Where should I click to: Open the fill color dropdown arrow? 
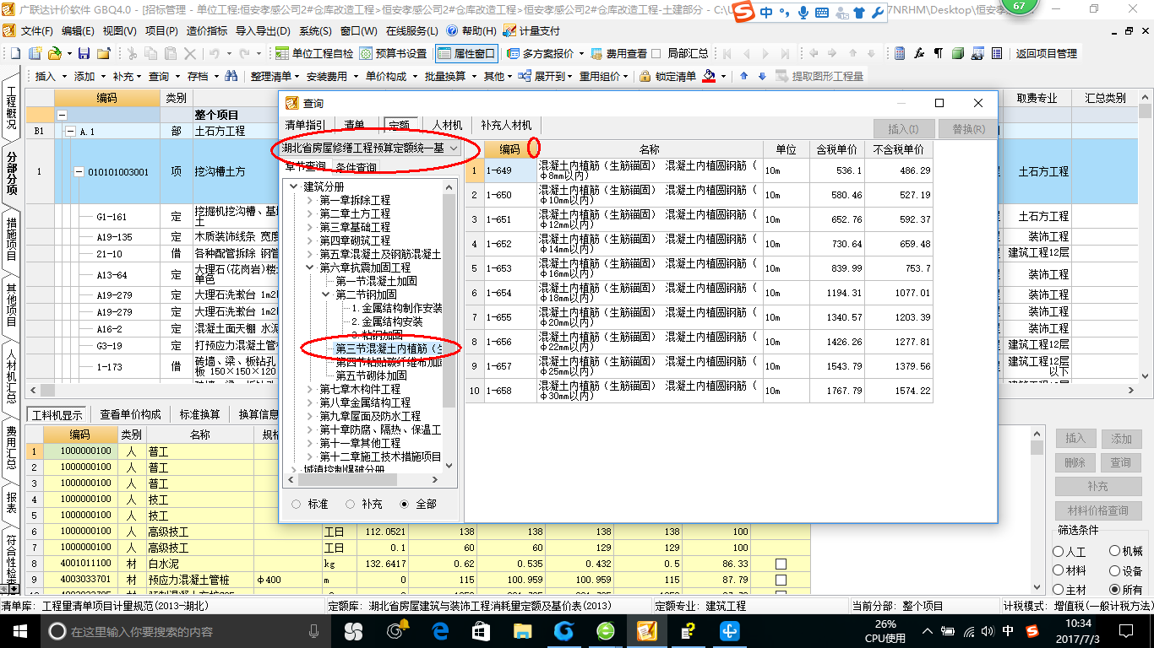click(724, 76)
